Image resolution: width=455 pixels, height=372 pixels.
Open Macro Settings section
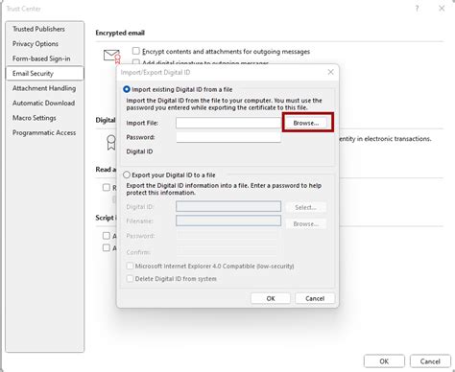pyautogui.click(x=35, y=118)
